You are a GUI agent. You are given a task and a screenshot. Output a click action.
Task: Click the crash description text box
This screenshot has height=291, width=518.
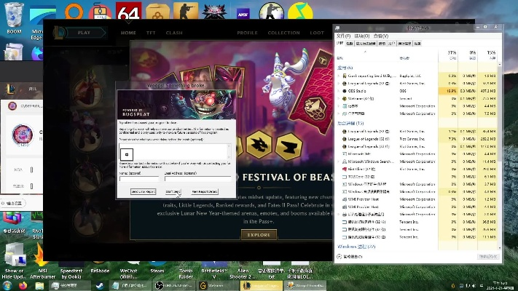(x=175, y=152)
